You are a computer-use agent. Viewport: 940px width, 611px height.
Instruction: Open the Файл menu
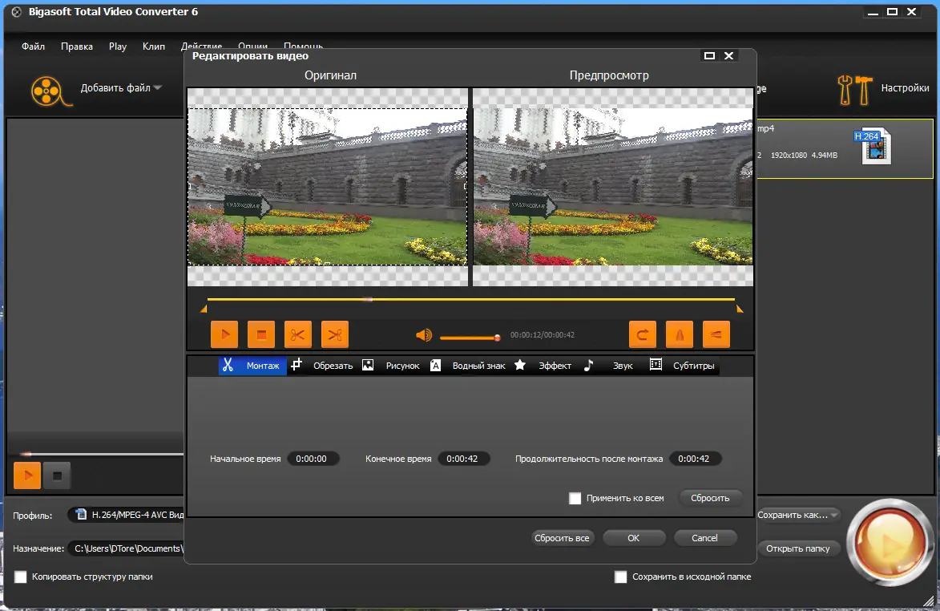point(34,47)
